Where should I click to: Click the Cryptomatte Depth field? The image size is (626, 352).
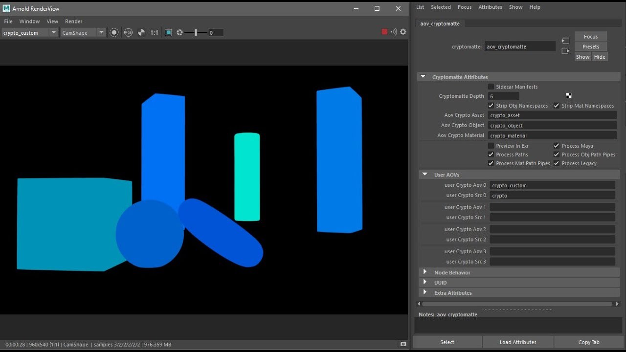click(503, 96)
